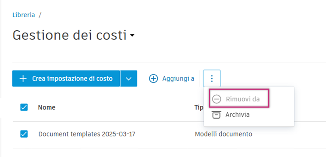Click the minus circle icon beside Rimuovi da

217,99
